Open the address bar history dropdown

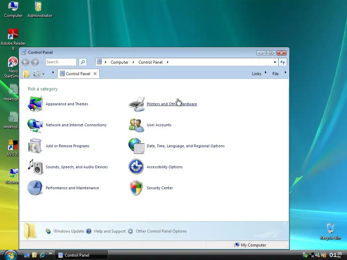point(275,62)
